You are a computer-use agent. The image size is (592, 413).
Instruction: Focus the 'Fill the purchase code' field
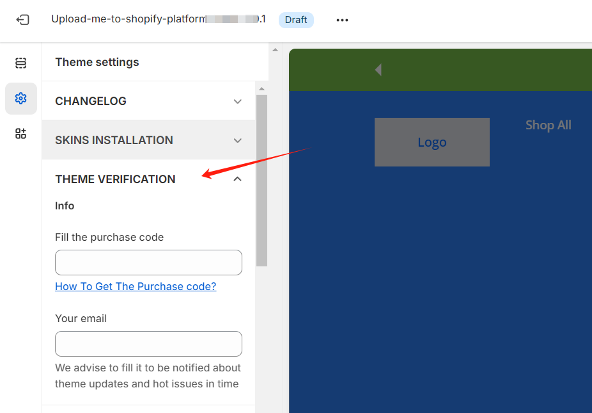pos(148,263)
